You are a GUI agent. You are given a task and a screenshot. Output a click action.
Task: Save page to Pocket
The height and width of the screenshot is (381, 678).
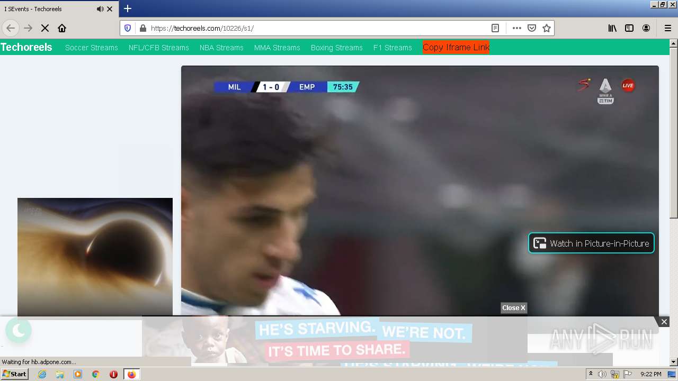click(x=532, y=28)
